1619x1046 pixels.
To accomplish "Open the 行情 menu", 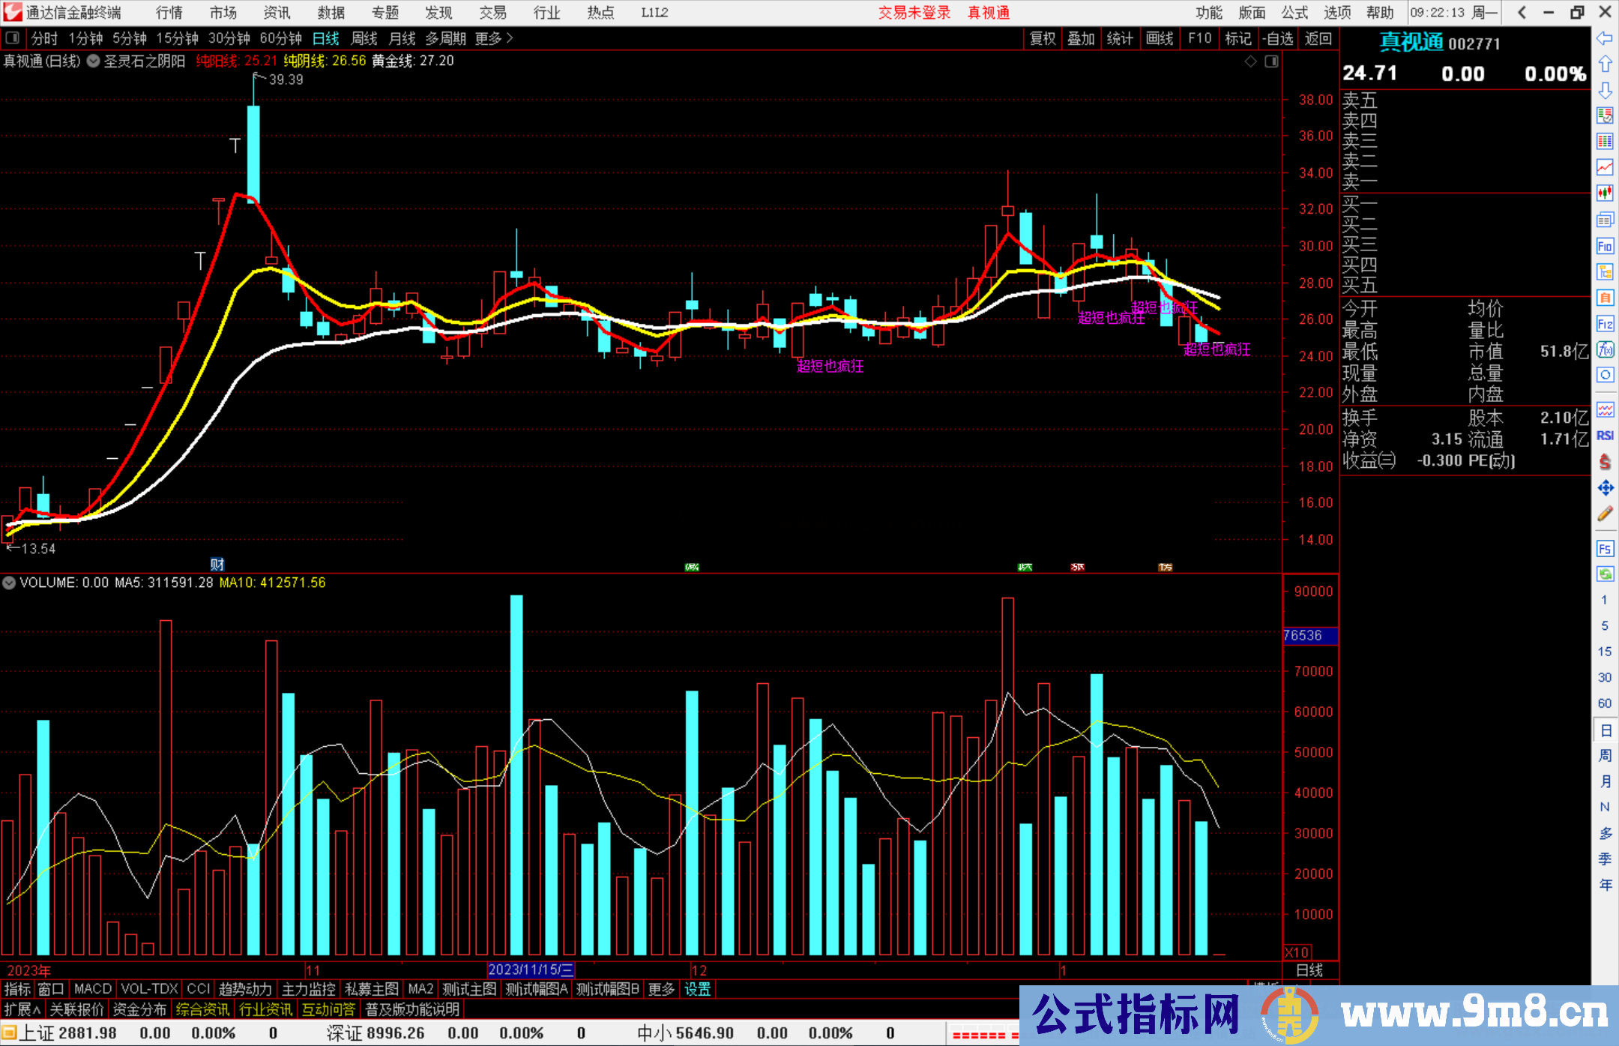I will coord(169,13).
